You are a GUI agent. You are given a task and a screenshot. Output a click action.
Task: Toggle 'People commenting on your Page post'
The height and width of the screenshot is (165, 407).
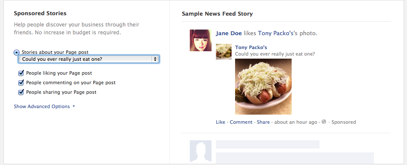click(x=21, y=82)
